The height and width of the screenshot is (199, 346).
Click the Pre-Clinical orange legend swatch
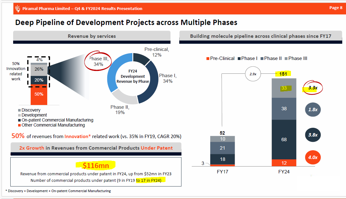pyautogui.click(x=208, y=58)
